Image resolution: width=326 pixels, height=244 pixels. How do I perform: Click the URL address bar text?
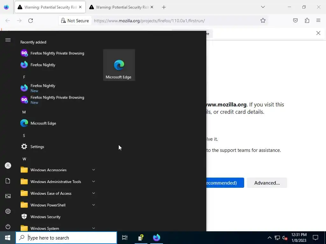point(149,21)
